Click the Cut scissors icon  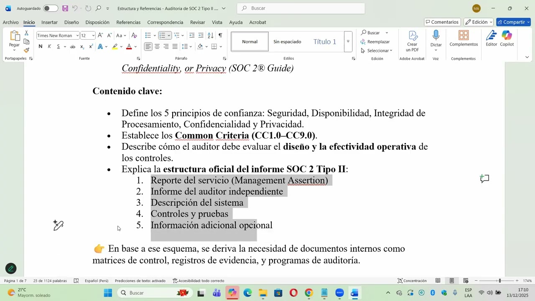[26, 33]
